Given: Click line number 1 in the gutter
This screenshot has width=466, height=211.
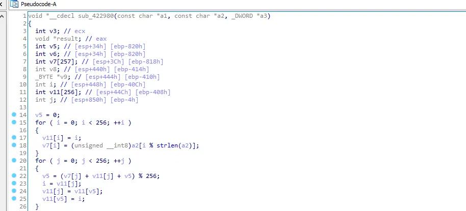Looking at the screenshot, I should click(24, 16).
